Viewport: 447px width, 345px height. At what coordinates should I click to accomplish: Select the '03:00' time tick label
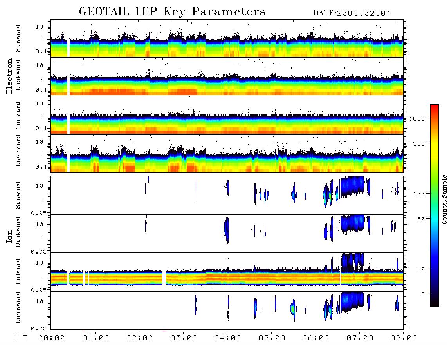(x=184, y=338)
